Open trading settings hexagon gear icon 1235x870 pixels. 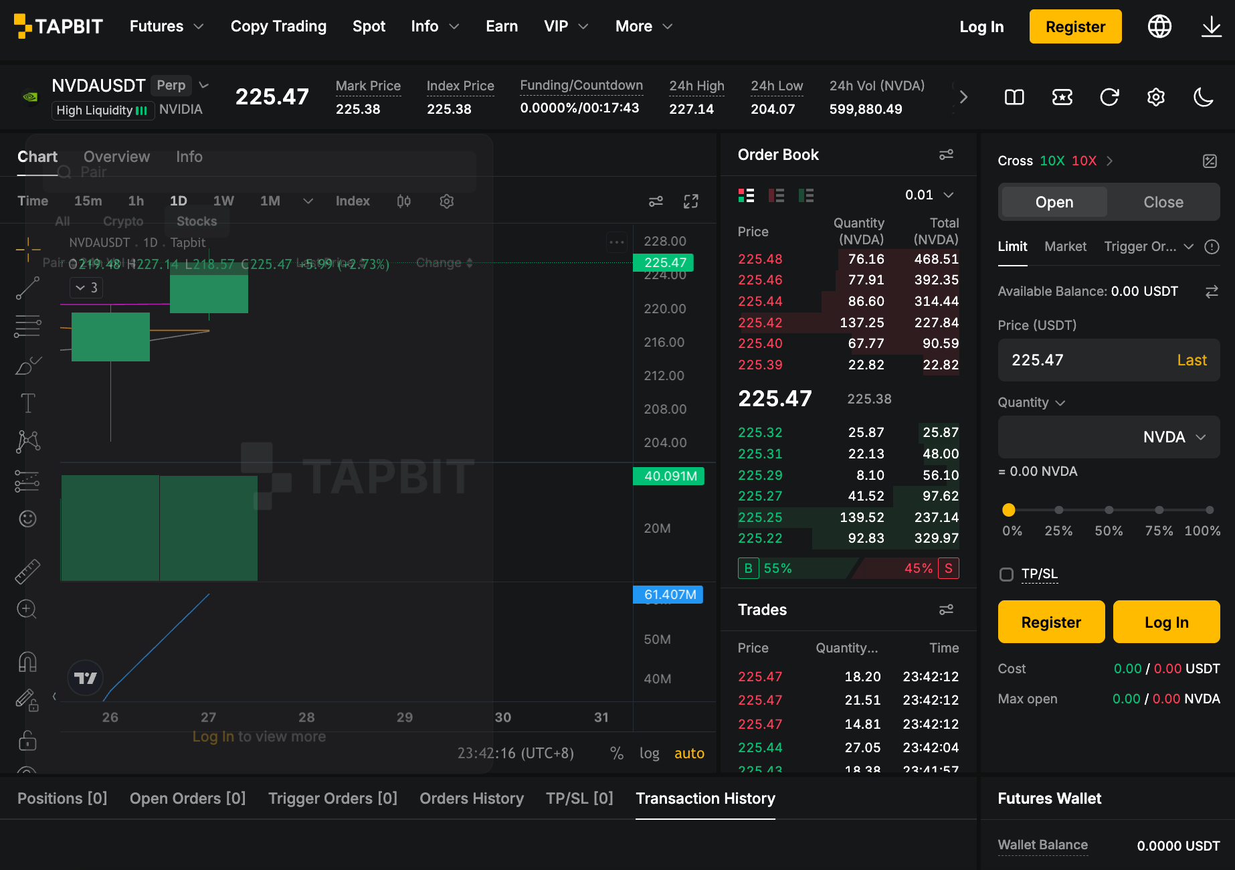point(1156,97)
